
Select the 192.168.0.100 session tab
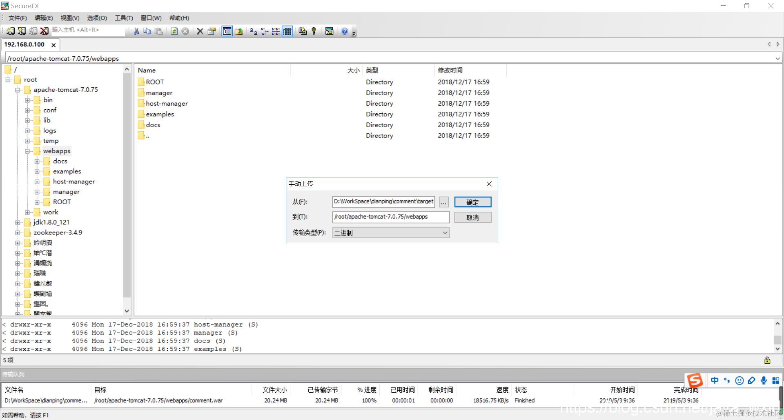coord(24,44)
